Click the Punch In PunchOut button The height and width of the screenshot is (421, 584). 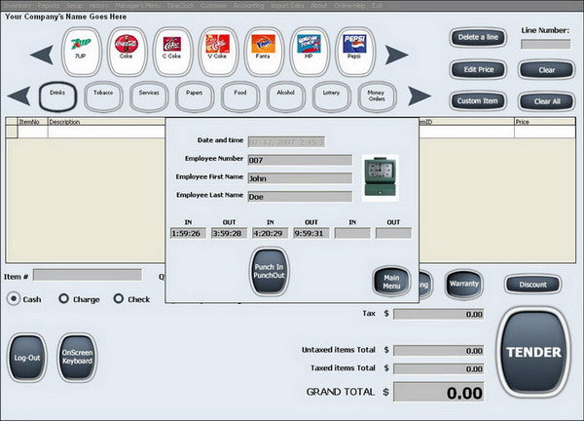(x=269, y=271)
